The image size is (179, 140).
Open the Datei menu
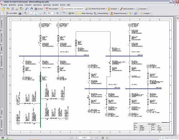tap(5, 5)
